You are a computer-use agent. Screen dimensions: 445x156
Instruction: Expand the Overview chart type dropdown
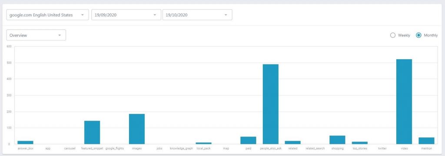(x=36, y=35)
